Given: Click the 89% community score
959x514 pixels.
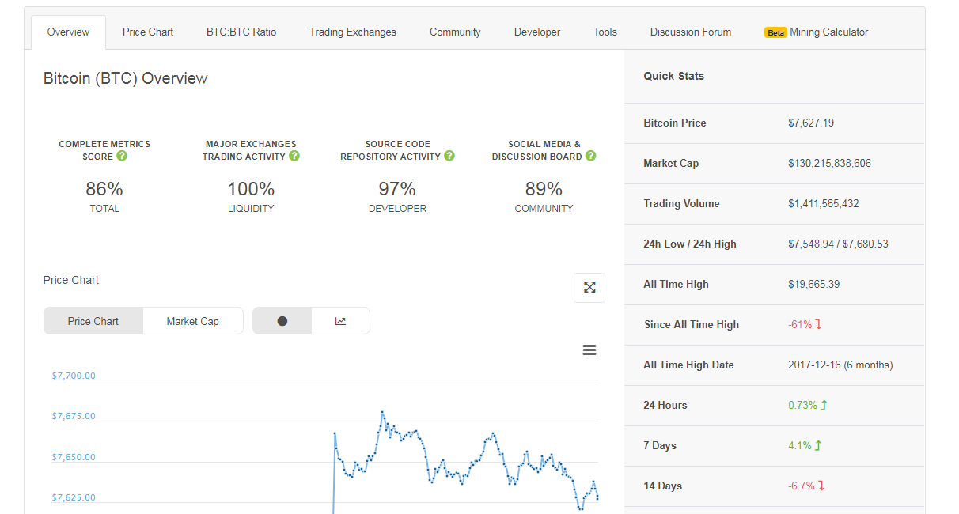Looking at the screenshot, I should coord(544,189).
